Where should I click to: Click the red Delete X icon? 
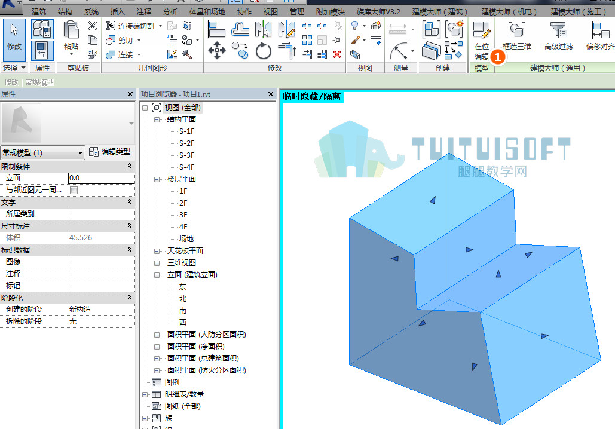pos(337,54)
